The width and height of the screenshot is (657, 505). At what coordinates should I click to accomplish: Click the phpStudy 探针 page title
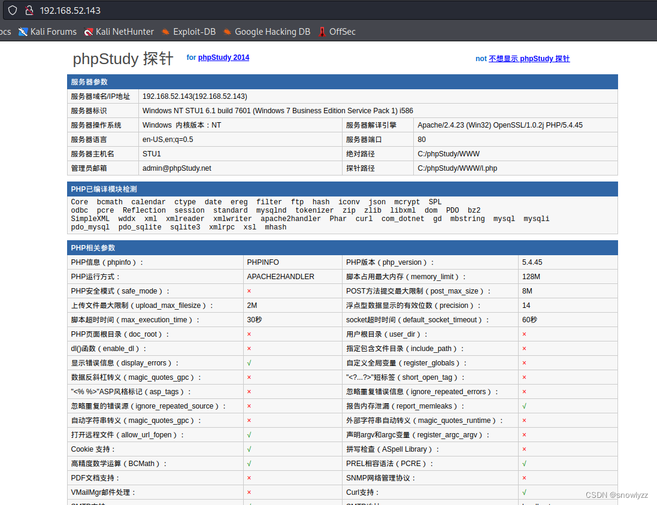coord(123,59)
